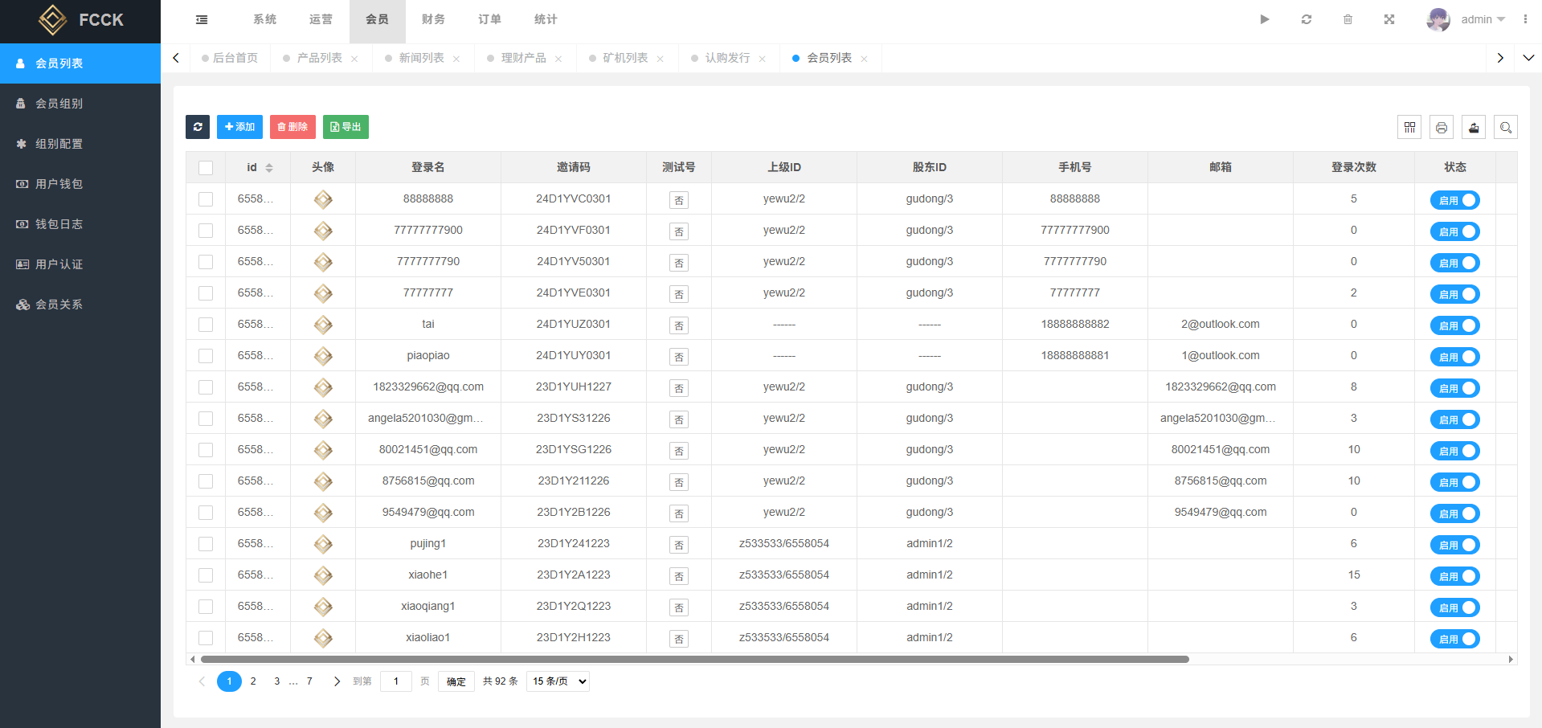The image size is (1542, 728).
Task: Click avatar of user xiaoliao1
Action: pos(323,638)
